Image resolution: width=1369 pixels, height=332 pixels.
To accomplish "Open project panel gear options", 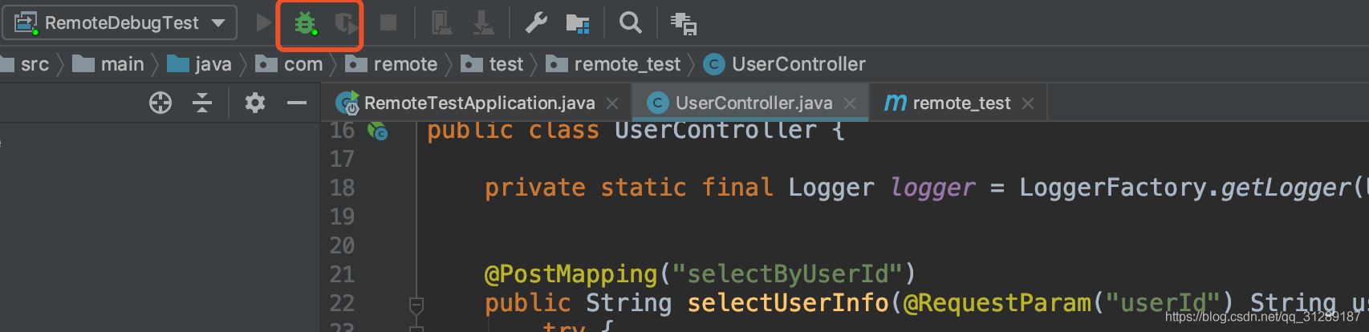I will point(254,103).
